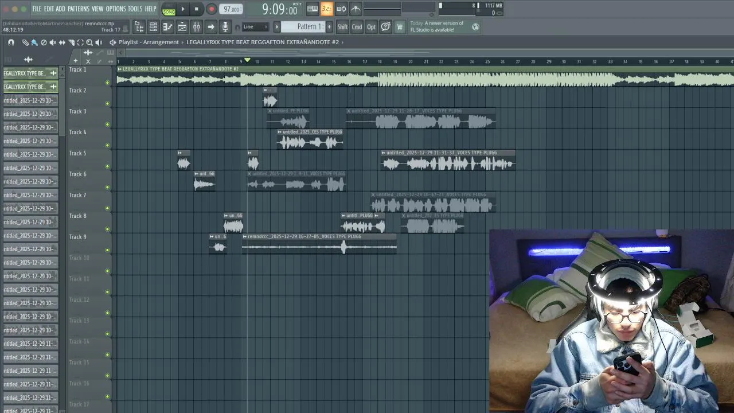Open the OPTIONS menu
The image size is (734, 413).
click(x=115, y=9)
